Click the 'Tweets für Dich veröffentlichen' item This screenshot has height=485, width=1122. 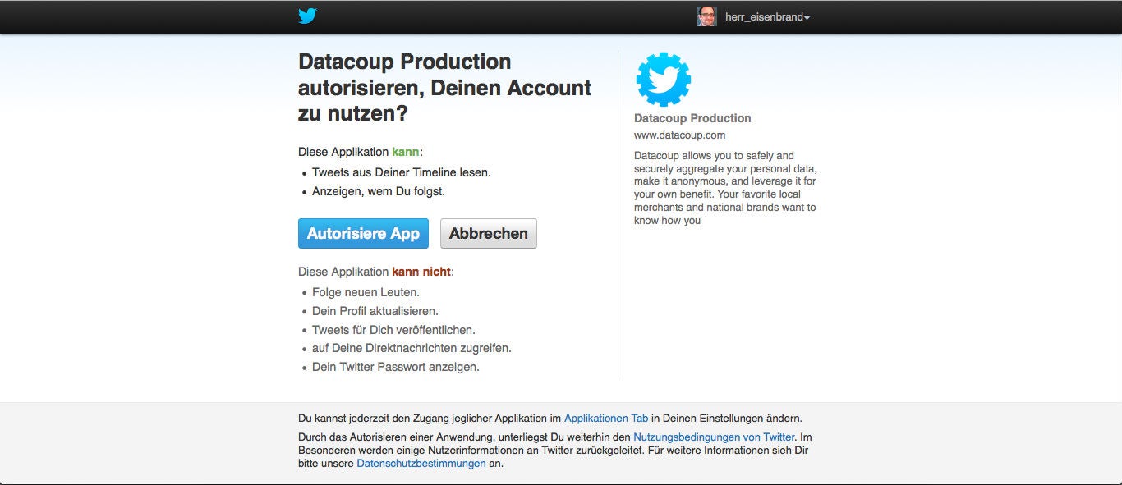click(x=393, y=330)
